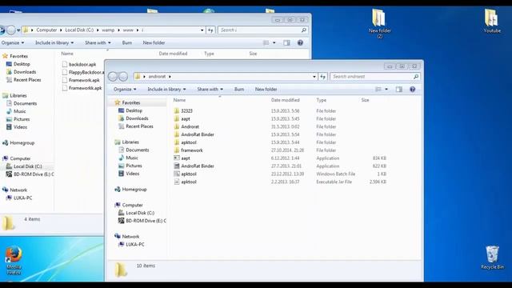Click Local Disk (C:) breadcrumb in www window
This screenshot has width=512, height=288.
(x=79, y=30)
